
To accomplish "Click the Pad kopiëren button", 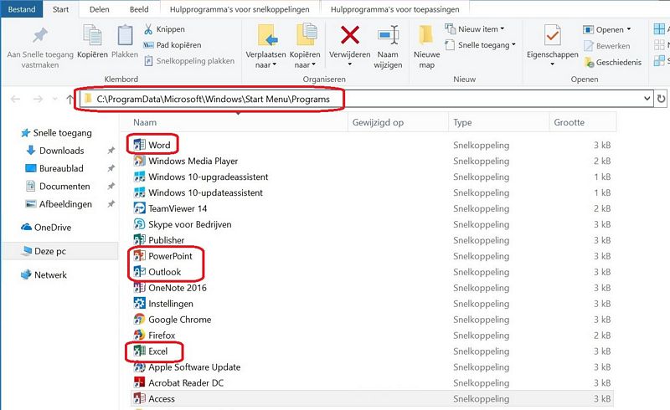I will pos(173,45).
